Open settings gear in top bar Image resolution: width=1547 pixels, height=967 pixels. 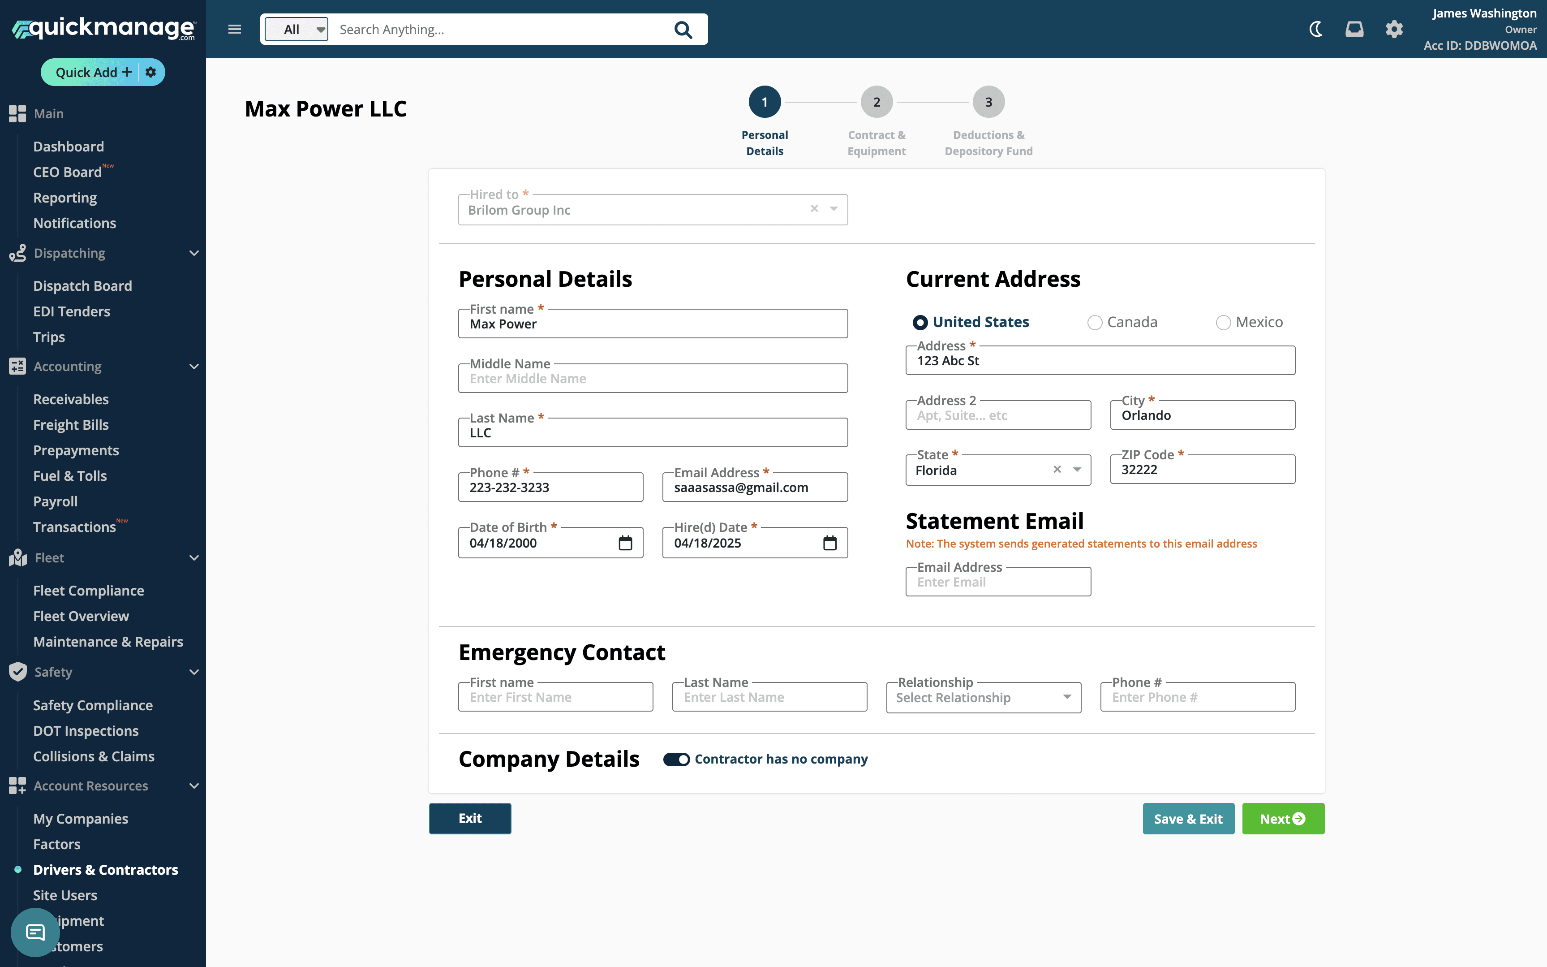pyautogui.click(x=1393, y=30)
